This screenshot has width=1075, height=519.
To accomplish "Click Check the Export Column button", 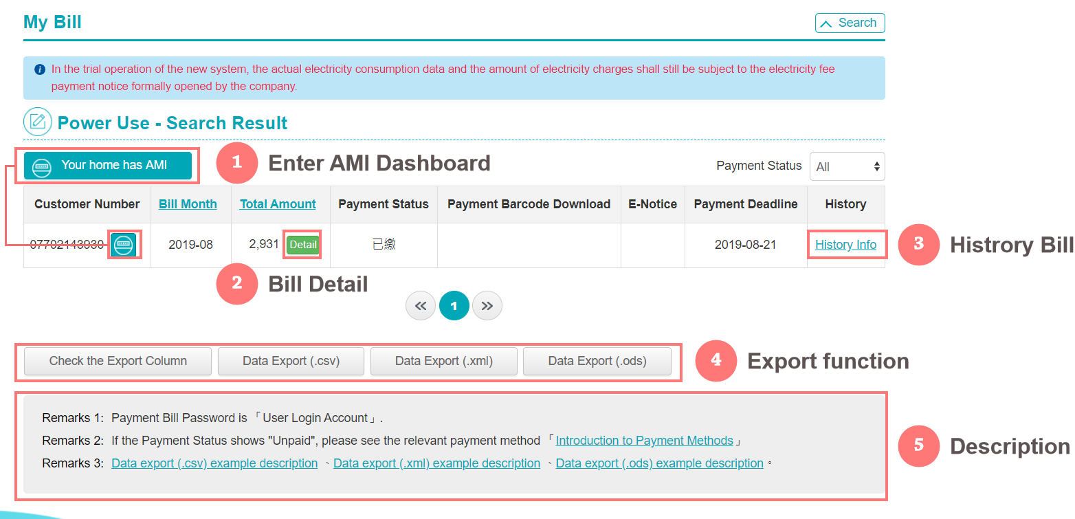I will pos(118,361).
